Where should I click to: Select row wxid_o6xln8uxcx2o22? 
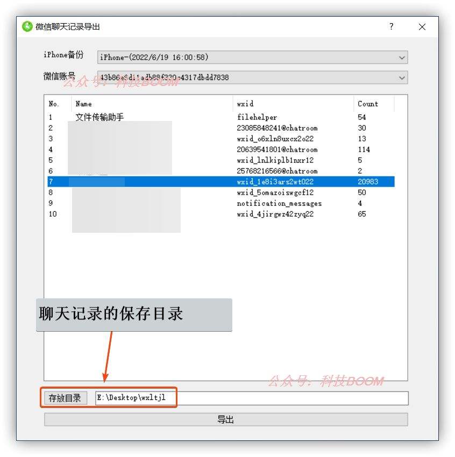pos(221,139)
